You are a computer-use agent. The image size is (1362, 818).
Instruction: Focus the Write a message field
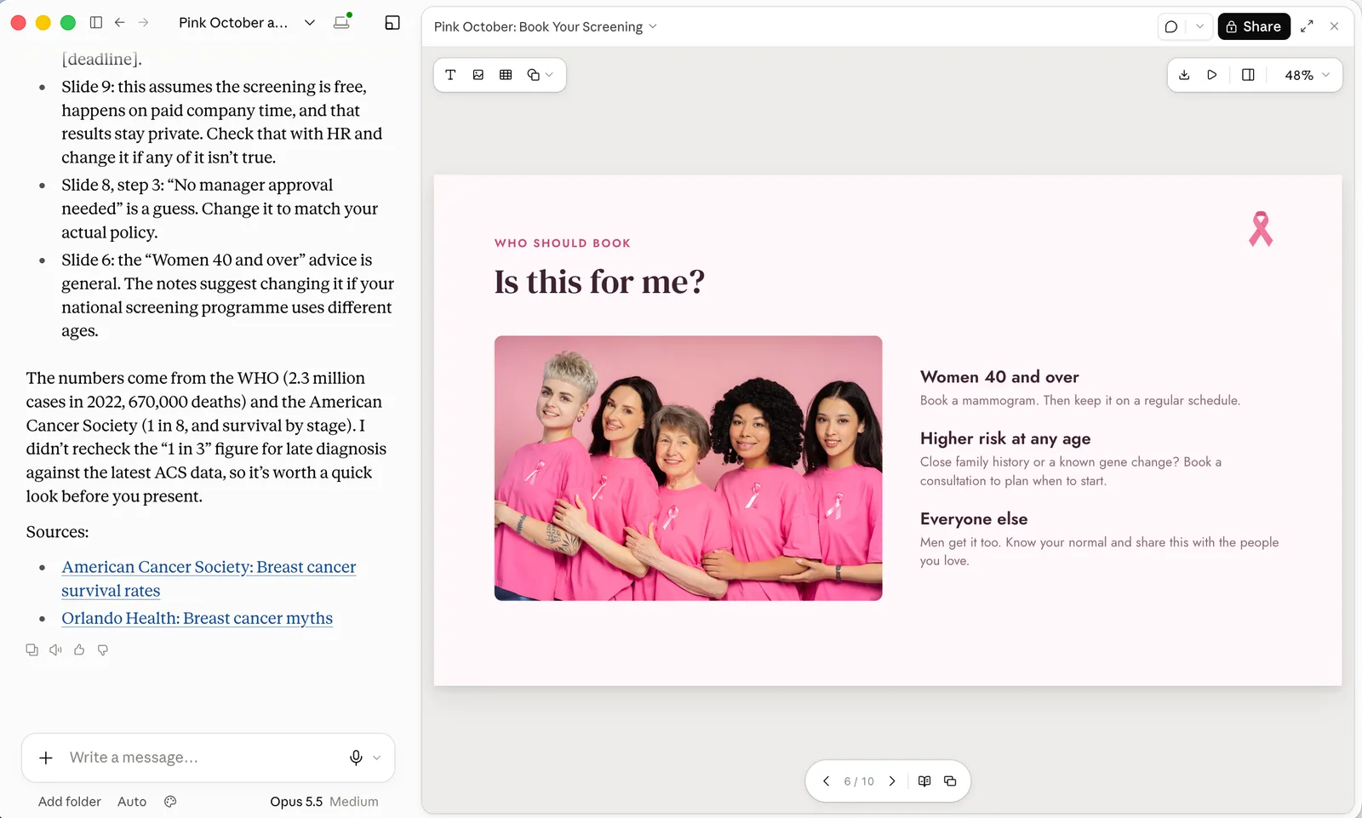click(x=204, y=758)
